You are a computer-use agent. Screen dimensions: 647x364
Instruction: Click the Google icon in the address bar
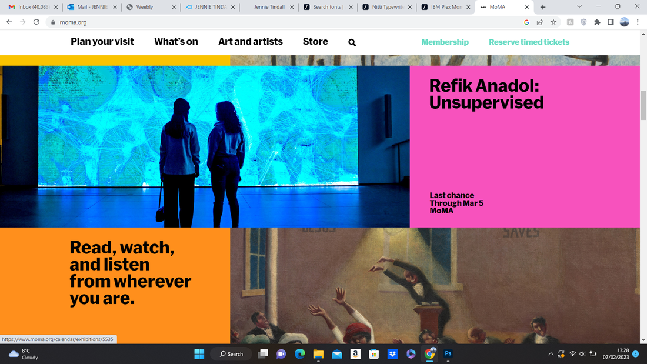[x=526, y=22]
